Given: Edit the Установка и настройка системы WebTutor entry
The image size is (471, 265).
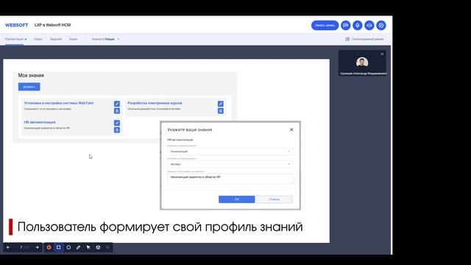Looking at the screenshot, I should click(x=117, y=104).
